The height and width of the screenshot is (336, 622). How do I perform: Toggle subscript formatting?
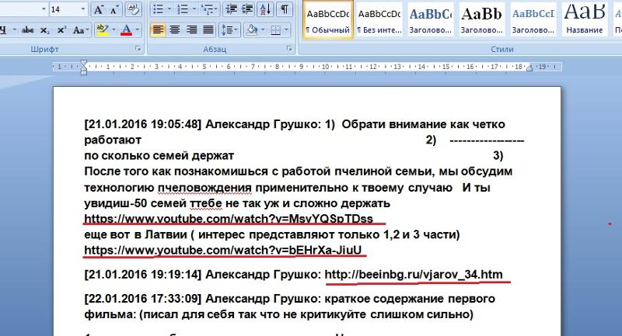(x=45, y=30)
